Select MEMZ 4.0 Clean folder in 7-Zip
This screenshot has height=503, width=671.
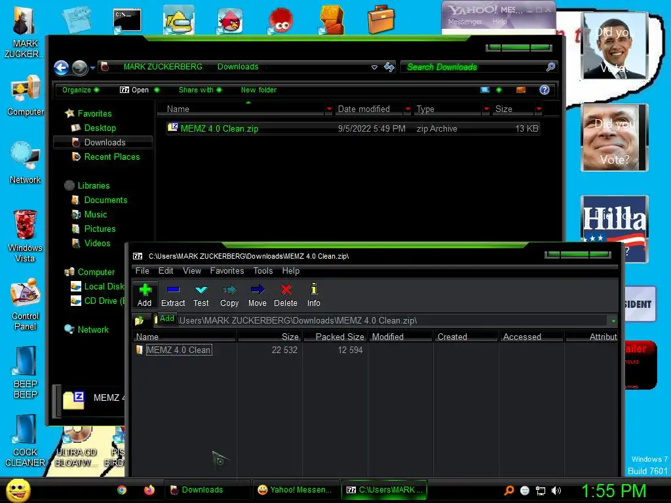tap(178, 350)
